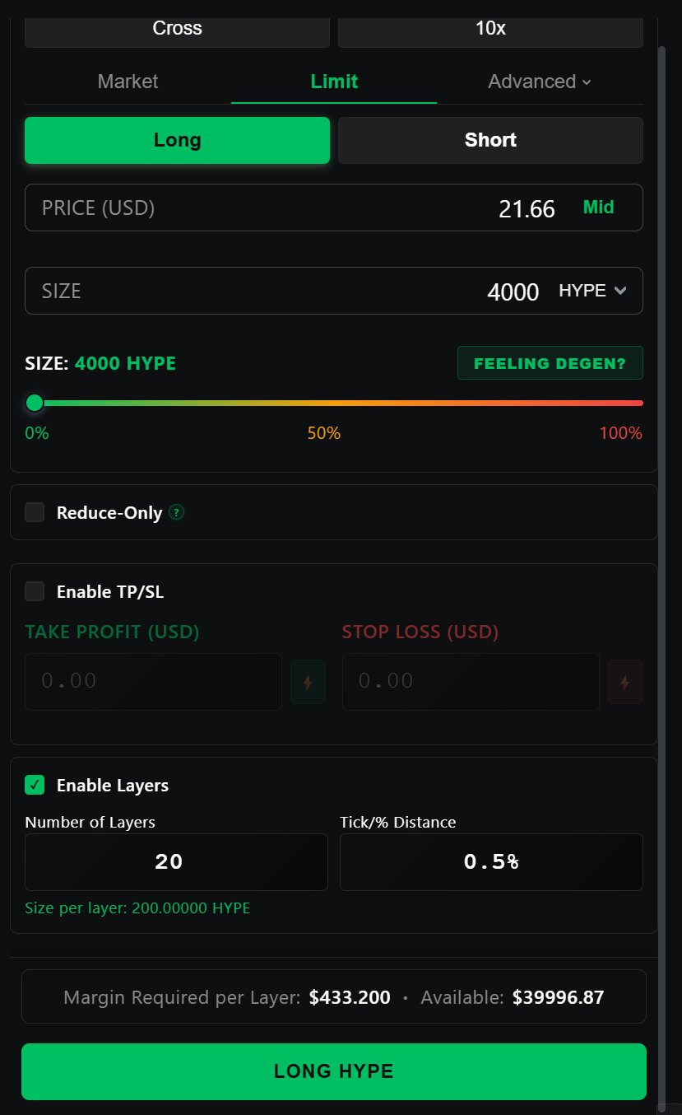The height and width of the screenshot is (1115, 682).
Task: Check the Enable TP/SL checkbox
Action: pos(35,591)
